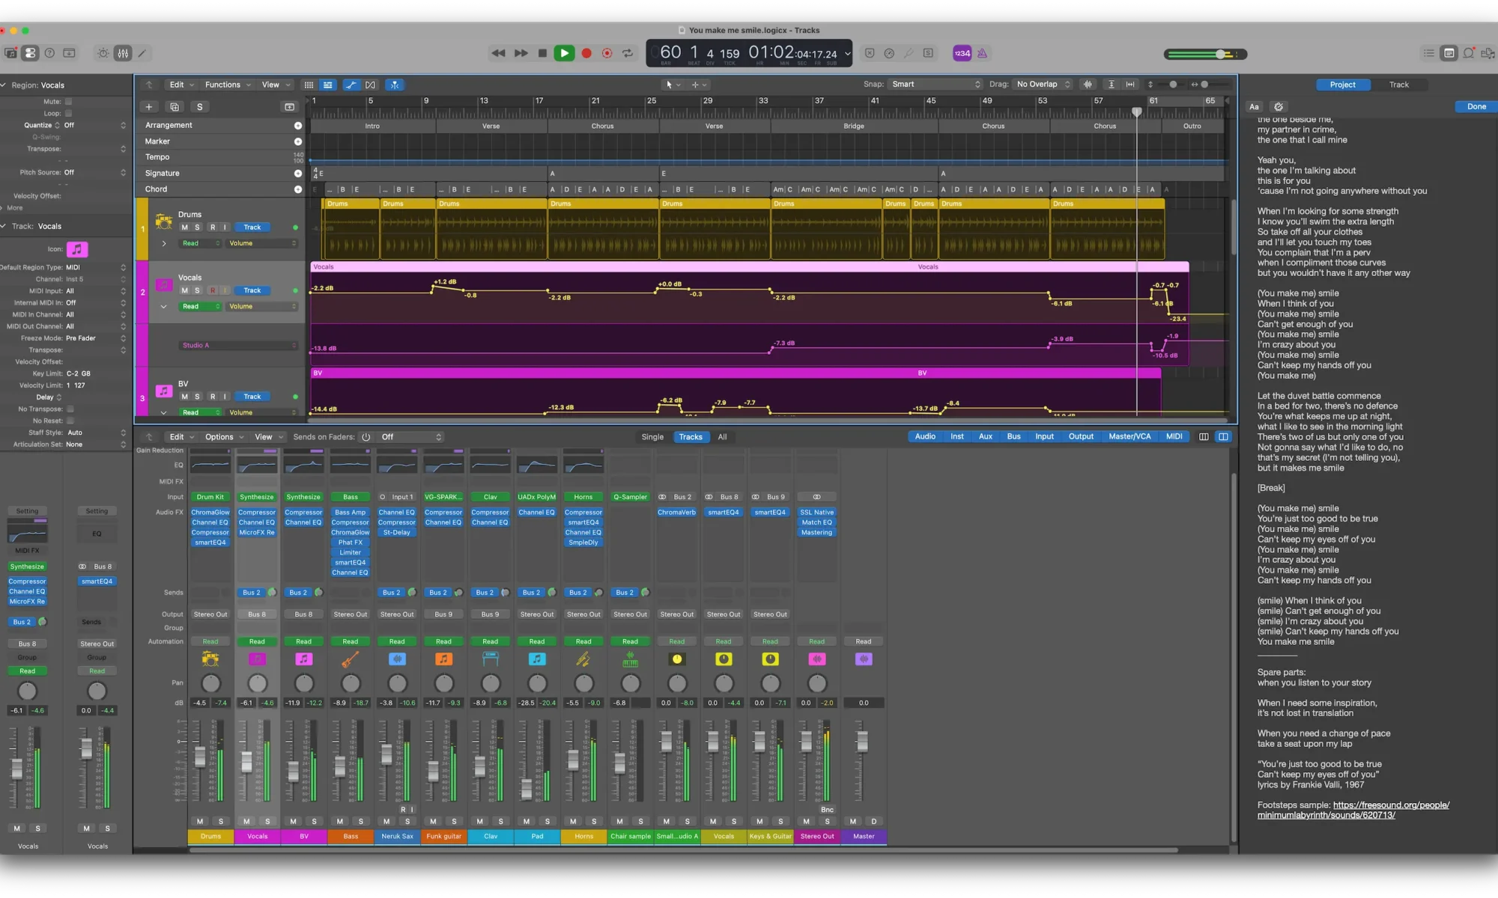Expand Drums track automation chevron
Viewport: 1498px width, 898px height.
(164, 244)
